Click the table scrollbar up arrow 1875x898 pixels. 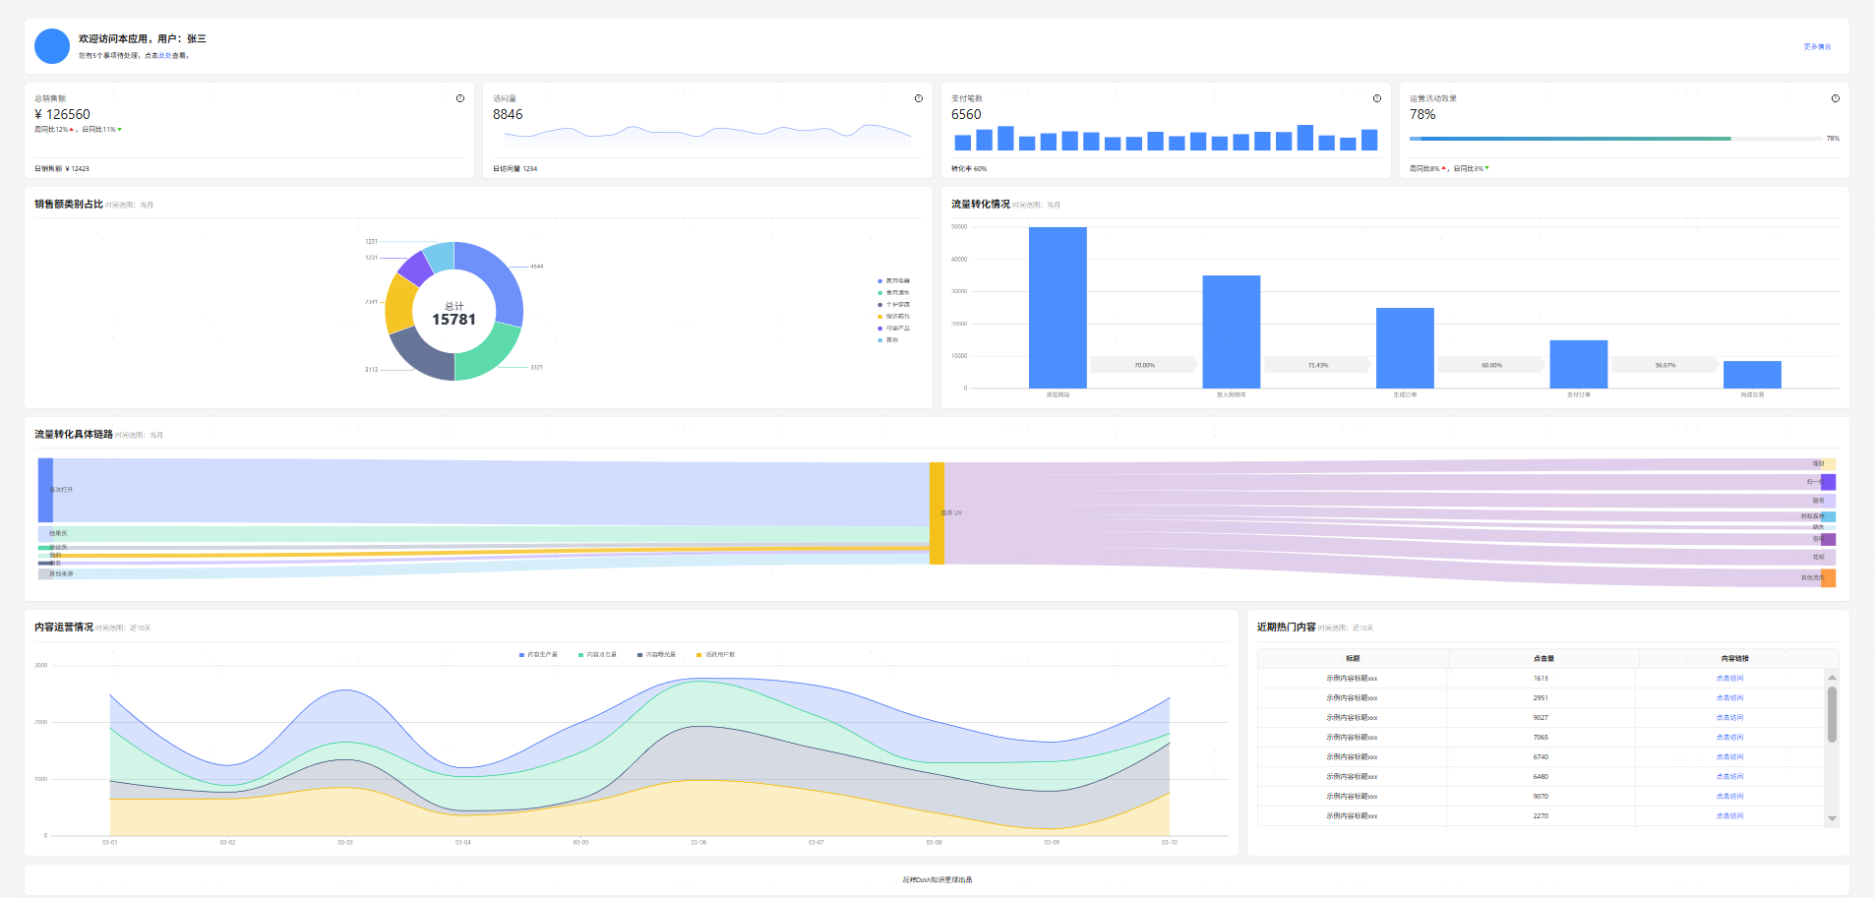point(1832,677)
